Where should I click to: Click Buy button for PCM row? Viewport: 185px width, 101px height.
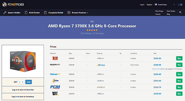tap(179, 87)
